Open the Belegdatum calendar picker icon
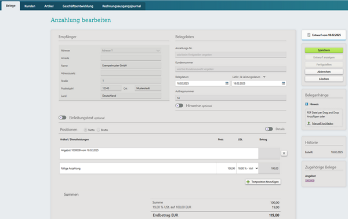The width and height of the screenshot is (348, 219). point(227,83)
